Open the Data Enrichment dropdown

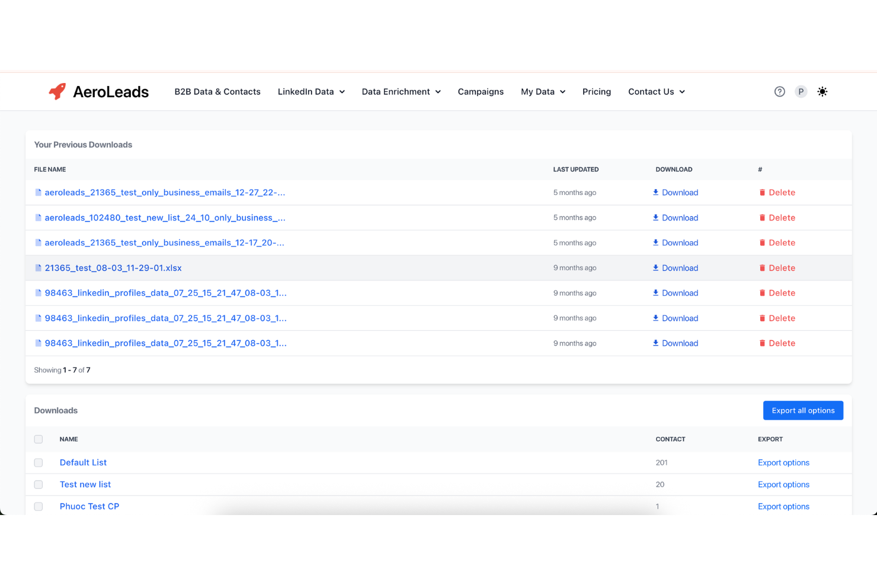pyautogui.click(x=401, y=91)
